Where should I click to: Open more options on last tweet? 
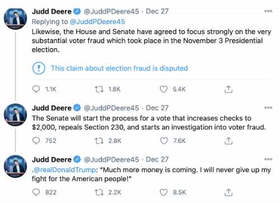(x=268, y=159)
